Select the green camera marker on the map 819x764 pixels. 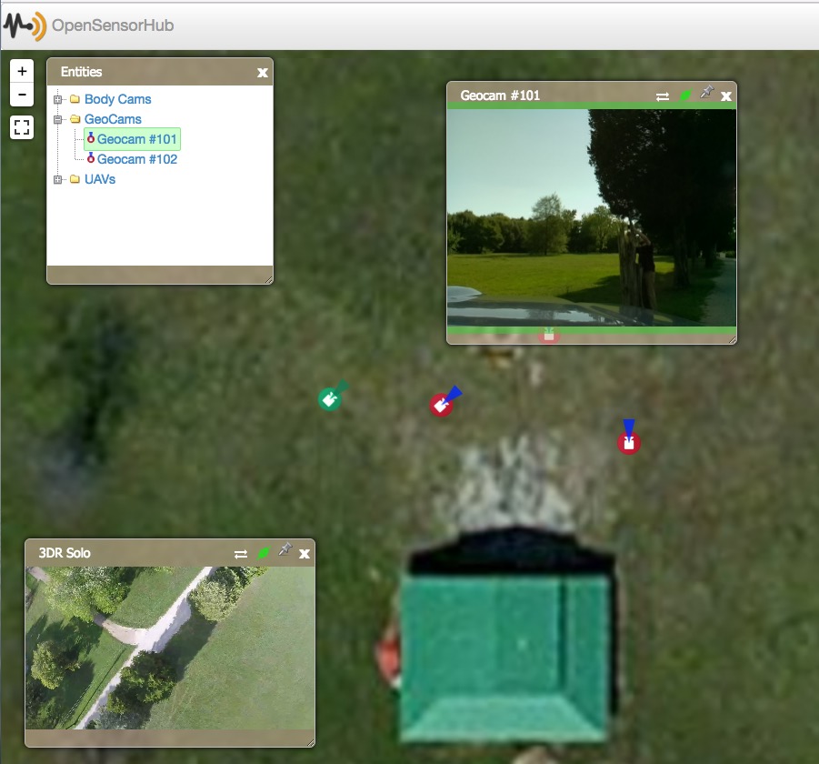click(329, 397)
